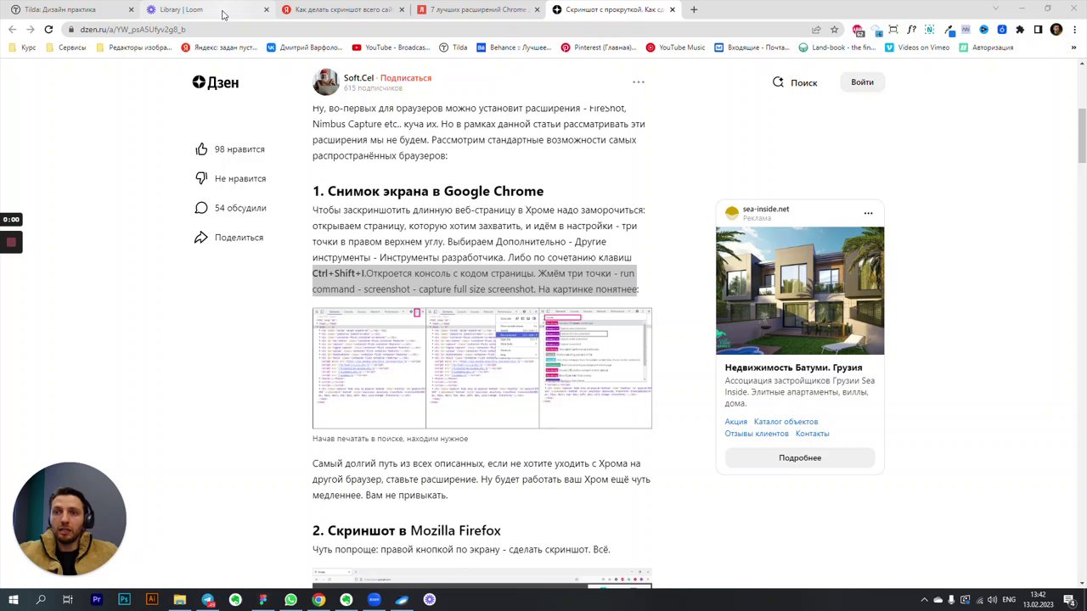Click the Подписаться subscribe link
The image size is (1087, 611).
click(x=406, y=78)
